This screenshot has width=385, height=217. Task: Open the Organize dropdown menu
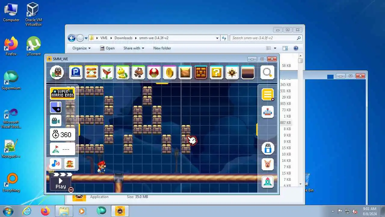pyautogui.click(x=82, y=48)
